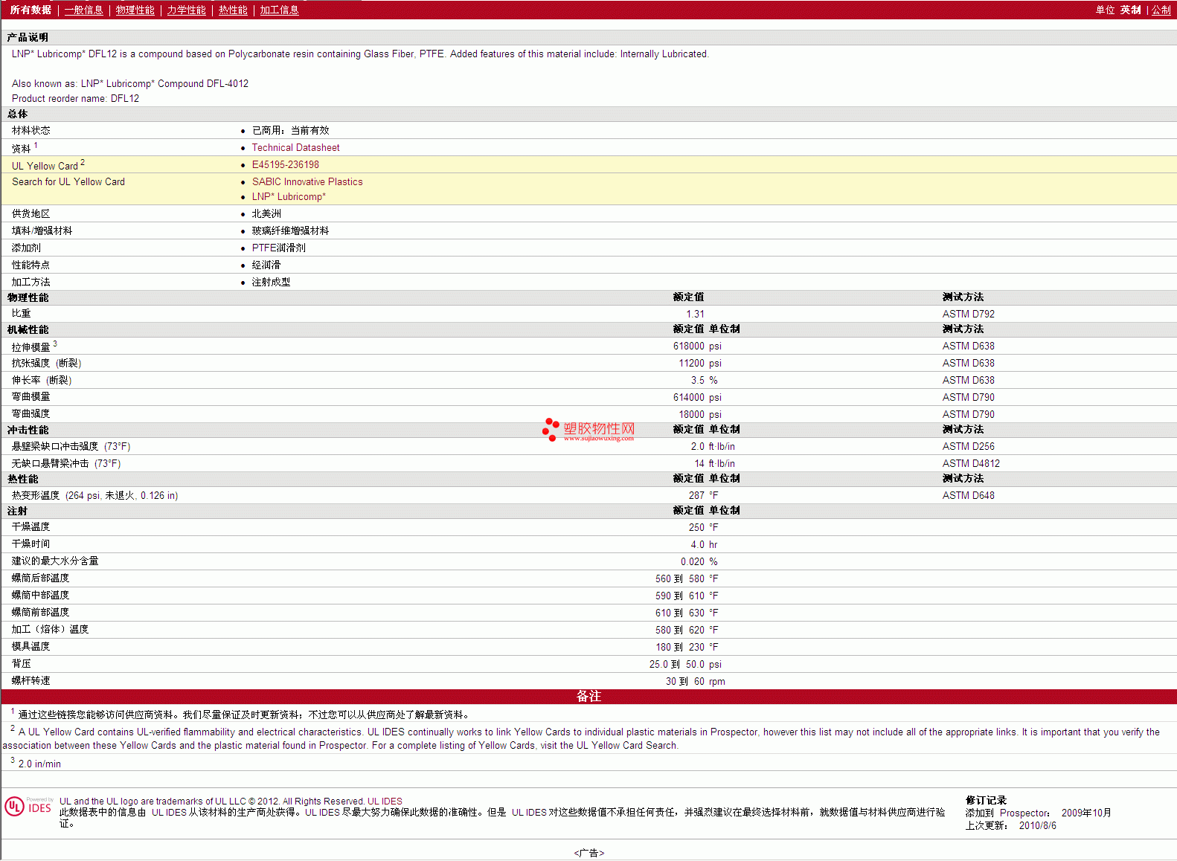Click 无缺口悬臂梁冲击 value 14 ft·lb/in
Screen dimensions: 1177x861
(x=714, y=463)
